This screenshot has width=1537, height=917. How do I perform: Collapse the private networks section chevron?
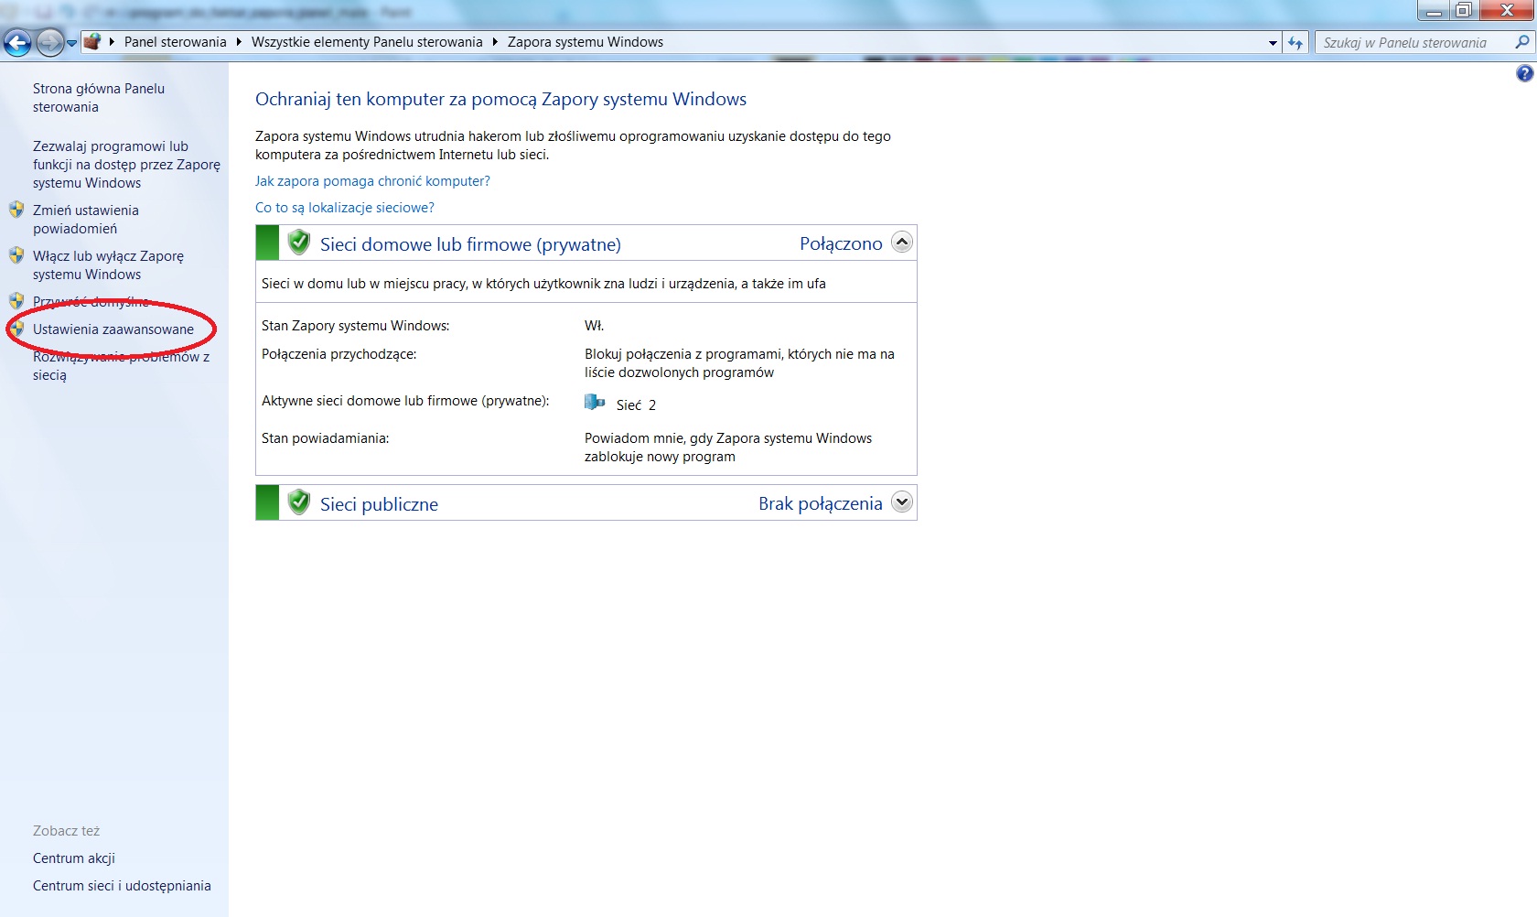[x=902, y=243]
